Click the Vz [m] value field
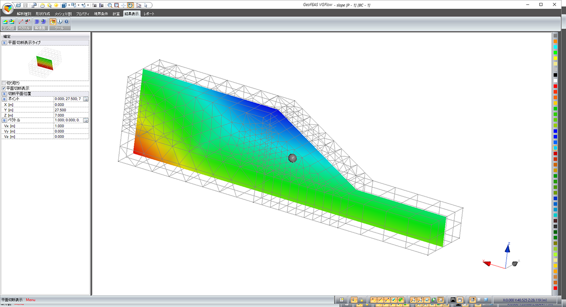Screen dimensions: 566x307 point(71,136)
